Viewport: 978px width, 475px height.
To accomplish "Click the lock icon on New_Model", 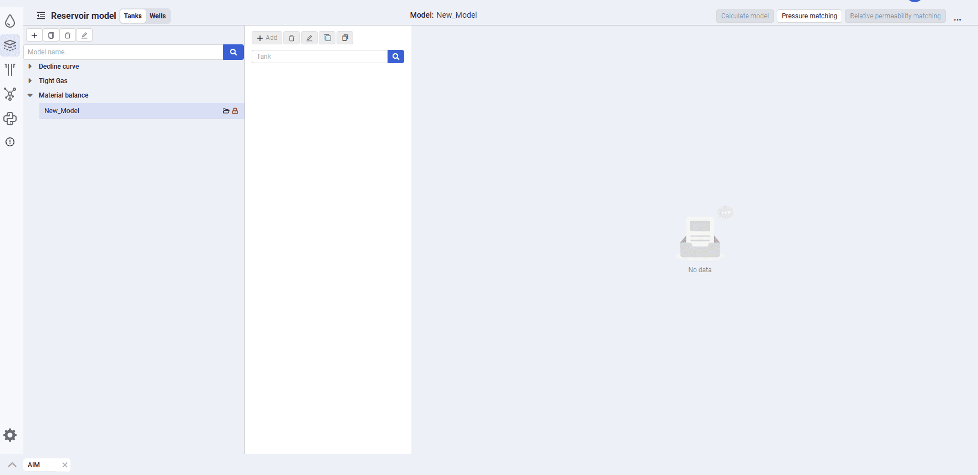I will pos(235,111).
